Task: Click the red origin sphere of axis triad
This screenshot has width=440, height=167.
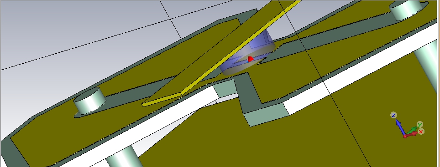Action: pyautogui.click(x=405, y=136)
